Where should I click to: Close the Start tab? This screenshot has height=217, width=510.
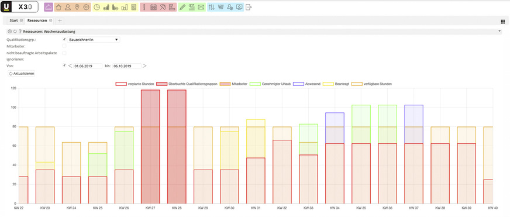coord(22,20)
